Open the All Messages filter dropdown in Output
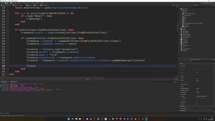The width and height of the screenshot is (215, 121). [5, 82]
